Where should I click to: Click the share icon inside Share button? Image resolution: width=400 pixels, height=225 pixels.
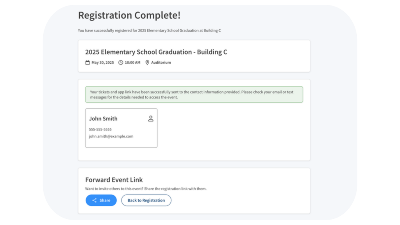(x=95, y=200)
